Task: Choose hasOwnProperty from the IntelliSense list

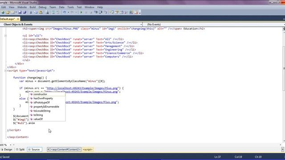Action: tap(47, 98)
